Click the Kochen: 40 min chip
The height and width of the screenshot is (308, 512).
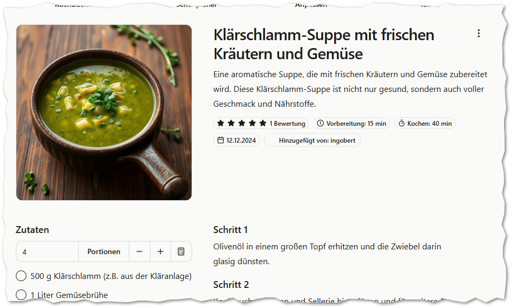(425, 123)
